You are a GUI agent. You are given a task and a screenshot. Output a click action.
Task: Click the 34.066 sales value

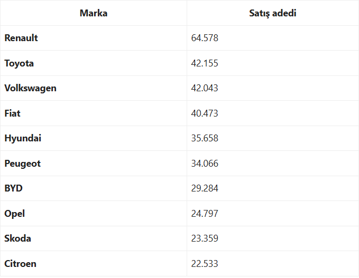[x=205, y=164]
